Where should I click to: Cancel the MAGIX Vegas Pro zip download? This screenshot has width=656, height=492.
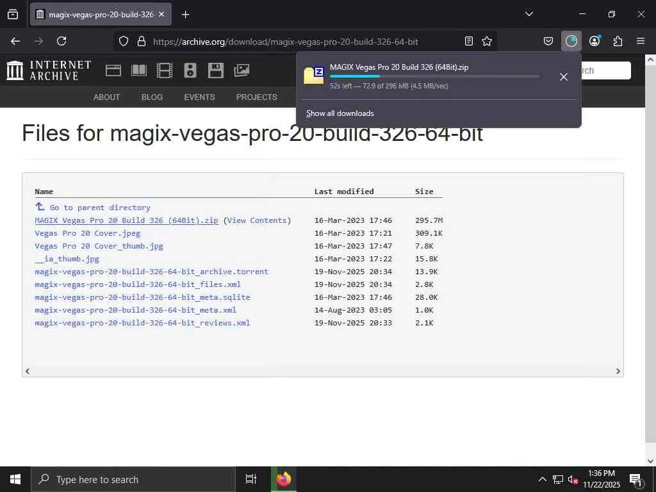(564, 77)
